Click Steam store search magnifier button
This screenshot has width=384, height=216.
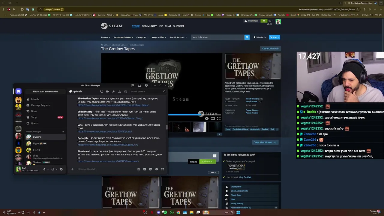point(247,37)
